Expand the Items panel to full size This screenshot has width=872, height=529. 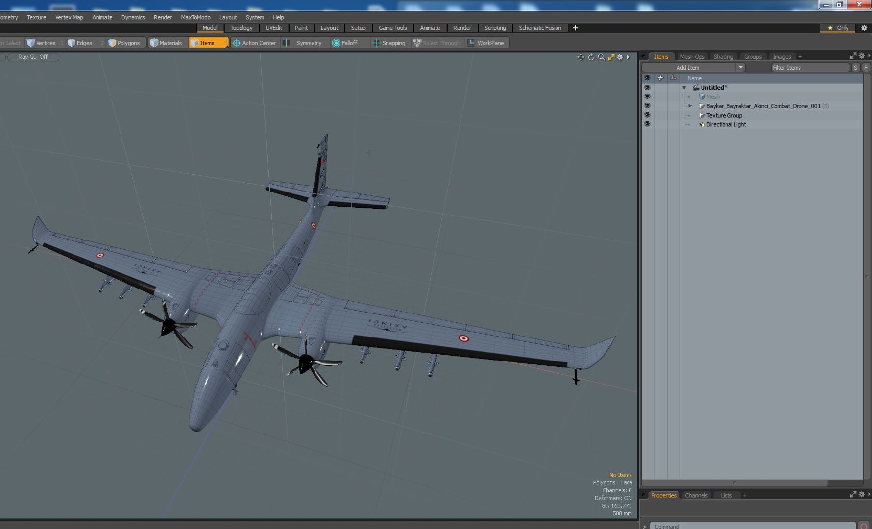[853, 56]
